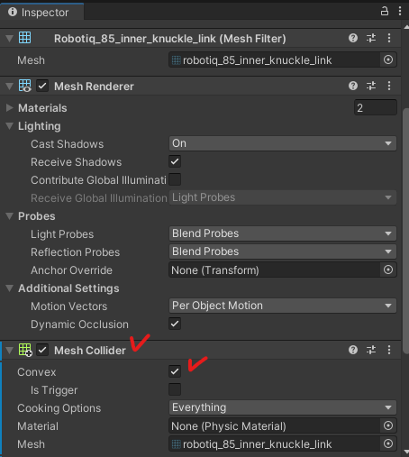Viewport: 409px width, 457px height.
Task: Open presets for the Mesh Collider
Action: click(371, 350)
